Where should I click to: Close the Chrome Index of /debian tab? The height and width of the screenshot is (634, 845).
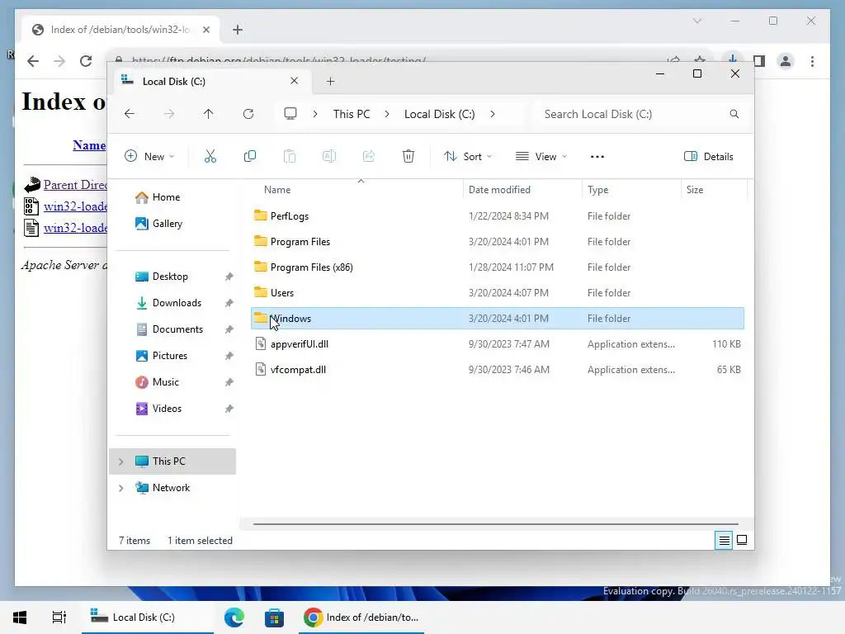[205, 30]
